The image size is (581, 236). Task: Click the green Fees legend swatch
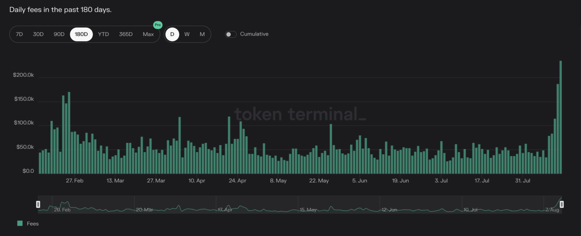tap(20, 224)
